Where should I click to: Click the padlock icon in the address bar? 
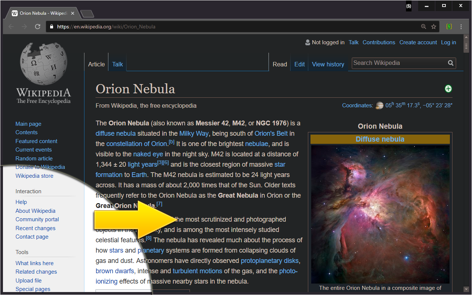[51, 27]
